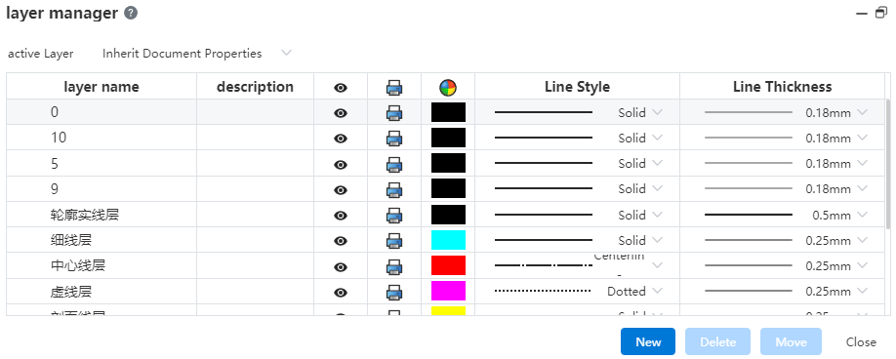Open Dotted line style dropdown for 虚线层

[634, 291]
